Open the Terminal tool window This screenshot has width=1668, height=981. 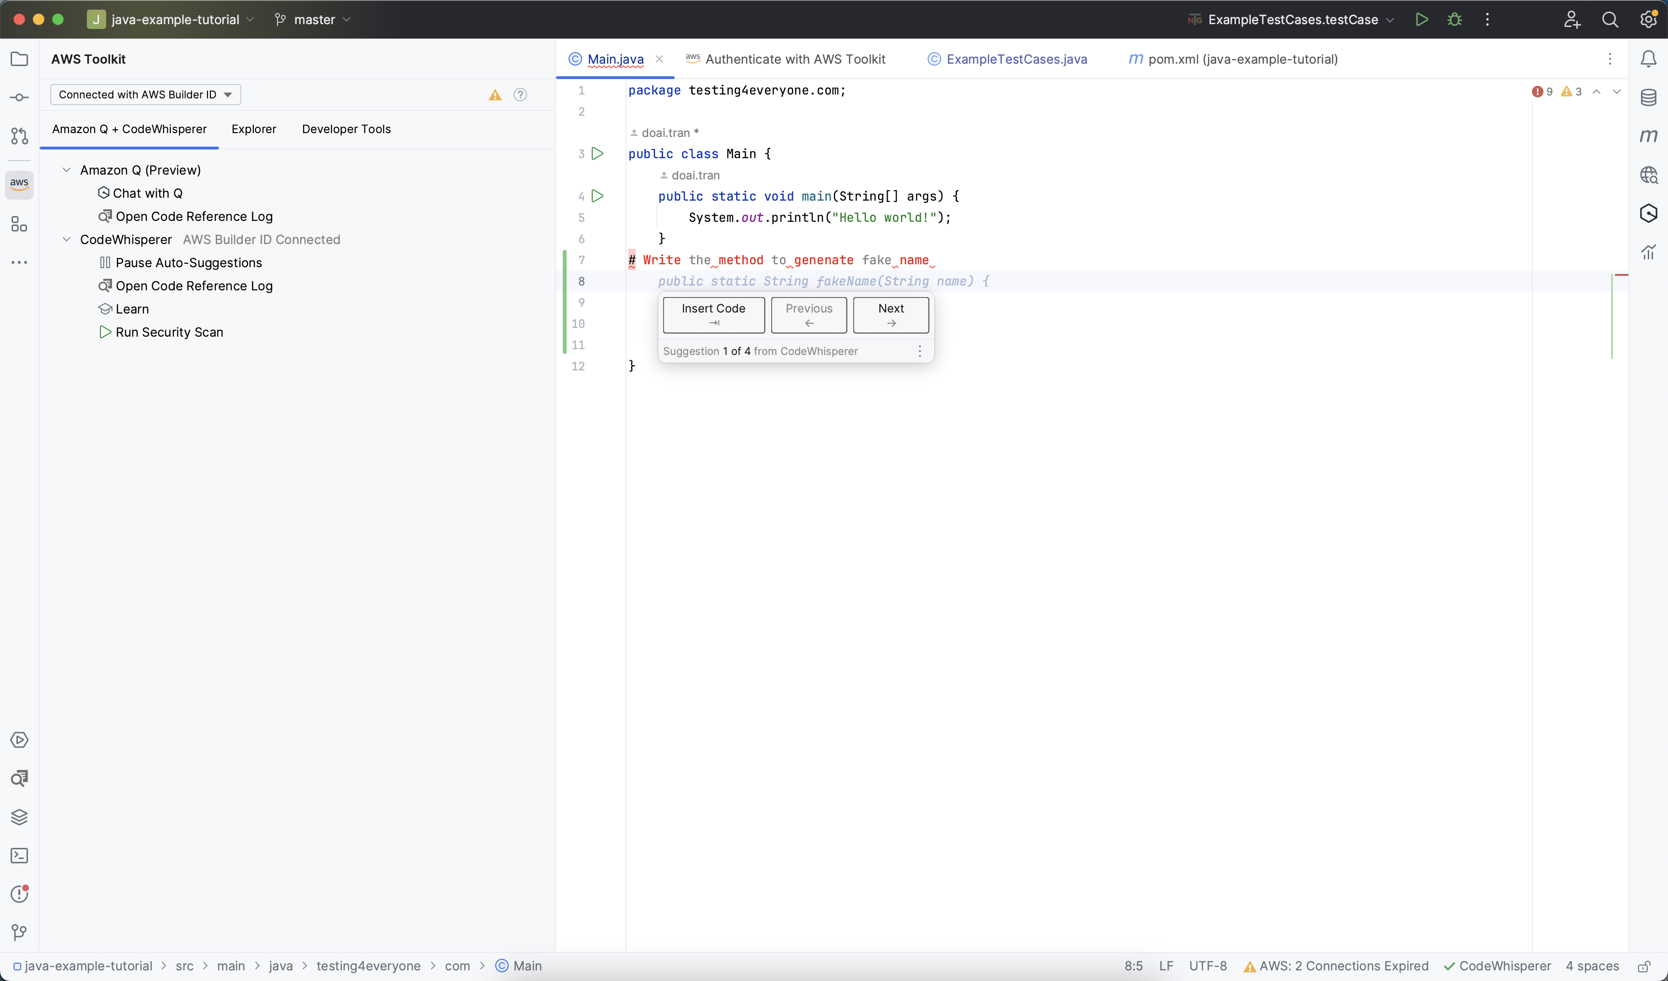click(19, 855)
